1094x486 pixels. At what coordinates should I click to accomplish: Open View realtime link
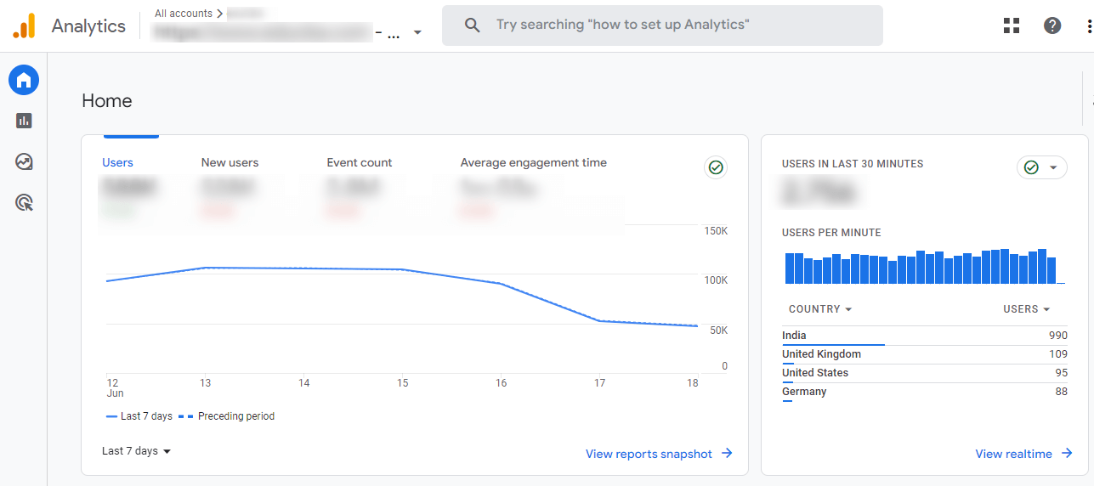(1023, 454)
